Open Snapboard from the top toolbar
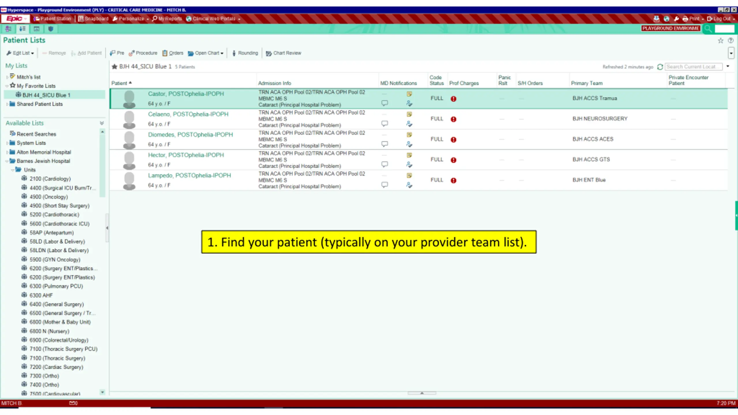The height and width of the screenshot is (415, 738). coord(93,19)
